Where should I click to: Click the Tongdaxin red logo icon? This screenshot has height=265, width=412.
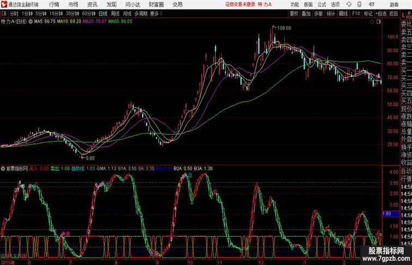pyautogui.click(x=4, y=4)
